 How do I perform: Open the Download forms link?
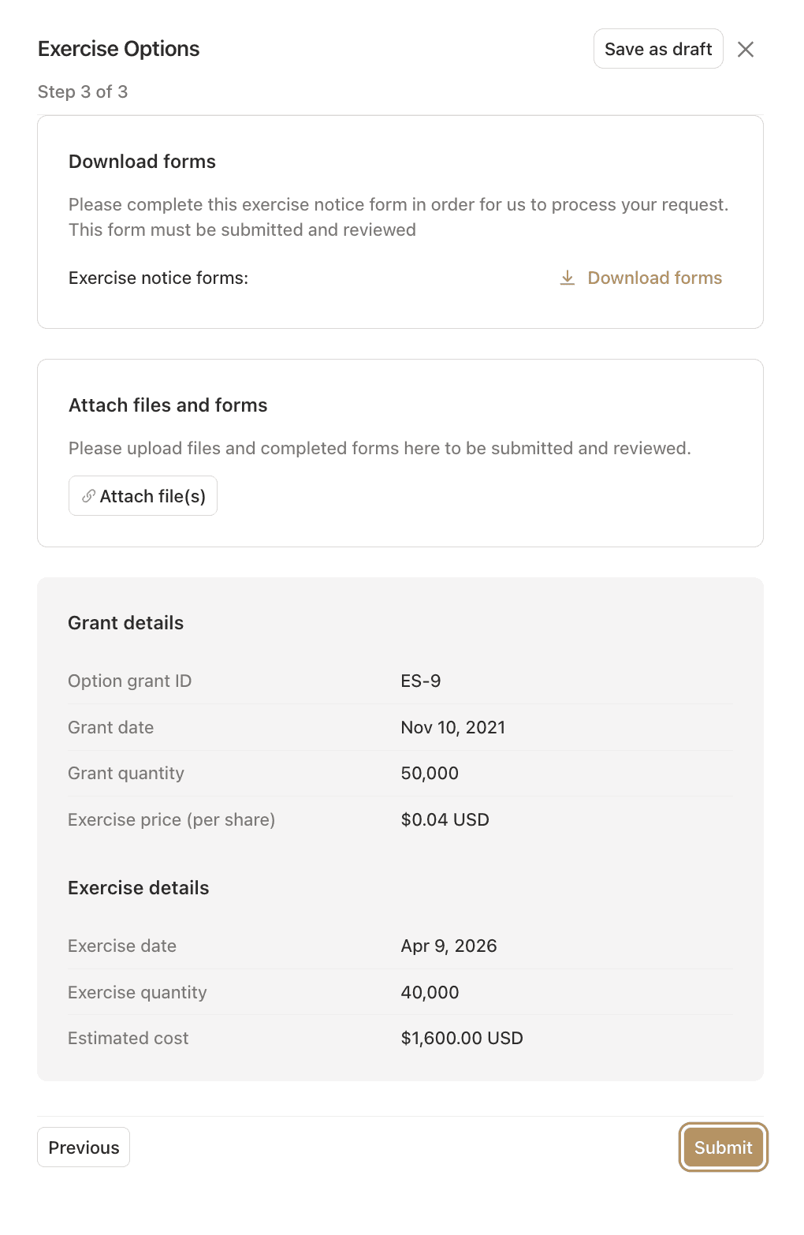click(x=654, y=278)
